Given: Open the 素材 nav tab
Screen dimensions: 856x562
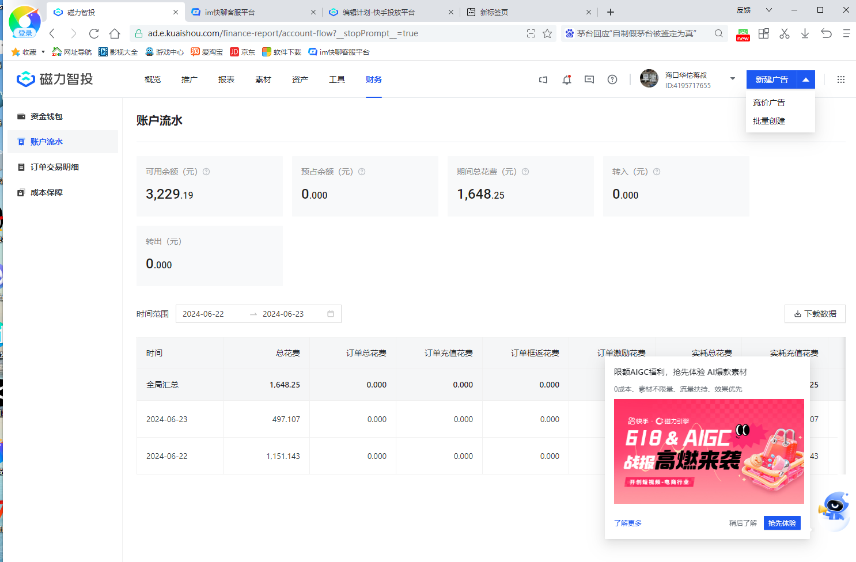Looking at the screenshot, I should click(x=263, y=79).
